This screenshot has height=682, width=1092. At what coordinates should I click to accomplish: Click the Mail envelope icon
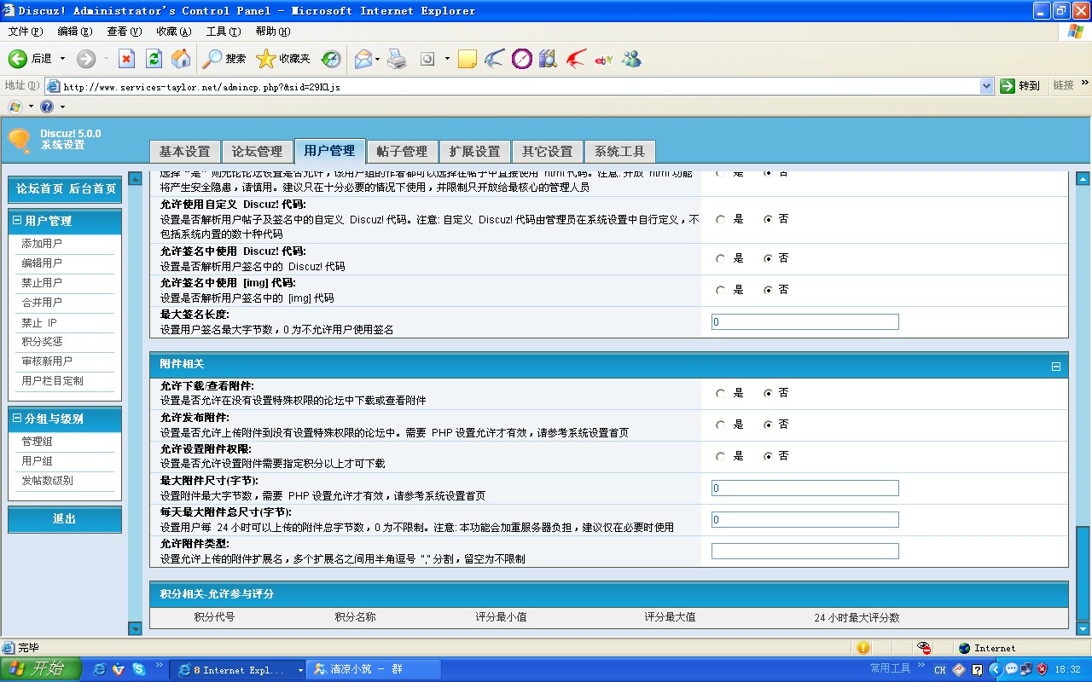click(363, 59)
